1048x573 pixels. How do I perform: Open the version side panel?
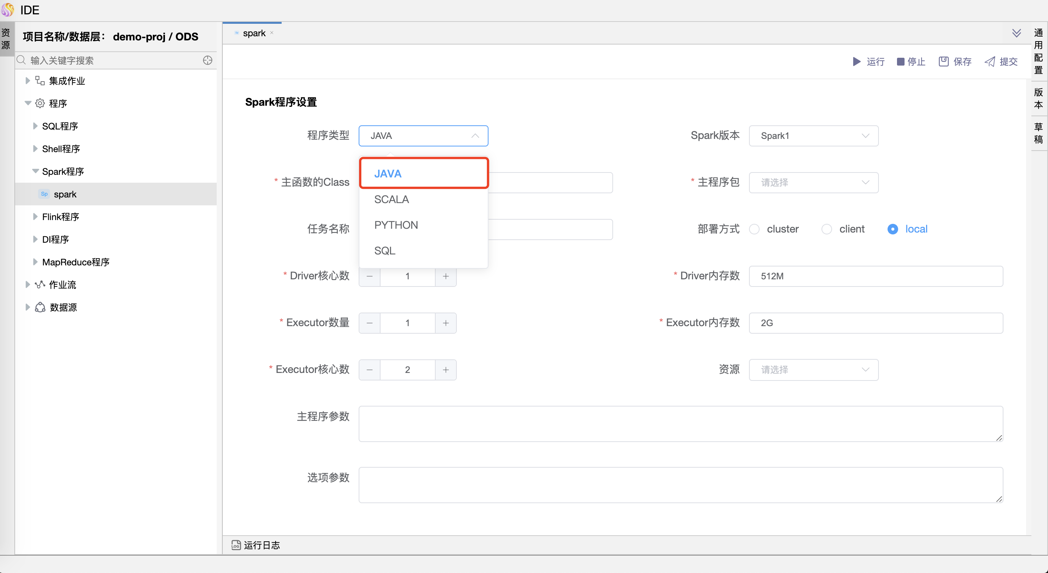[x=1038, y=98]
